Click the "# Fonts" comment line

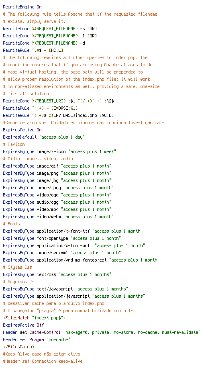pos(11,224)
